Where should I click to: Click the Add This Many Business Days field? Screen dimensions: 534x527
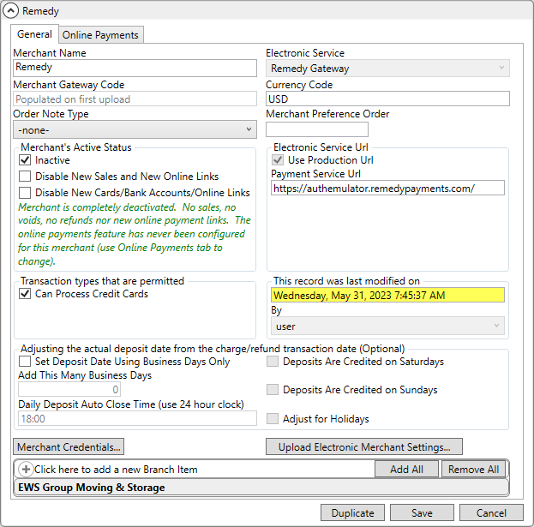click(69, 389)
